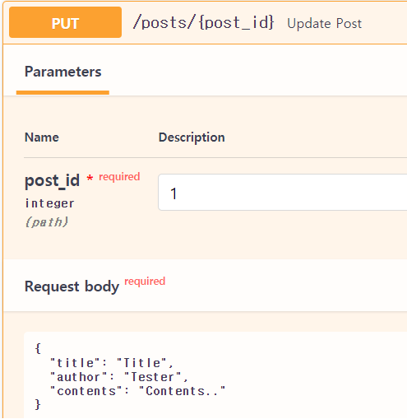Viewport: 407px width, 419px height.
Task: Click the /posts/{post_id} endpoint path
Action: [x=203, y=22]
